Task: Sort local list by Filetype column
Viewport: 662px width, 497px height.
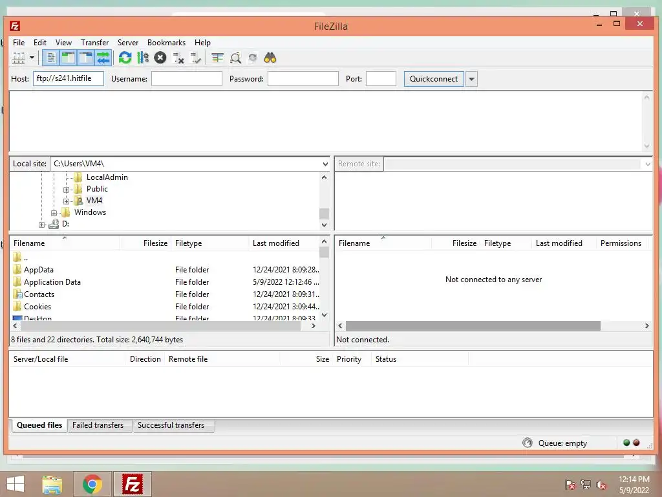Action: point(210,243)
